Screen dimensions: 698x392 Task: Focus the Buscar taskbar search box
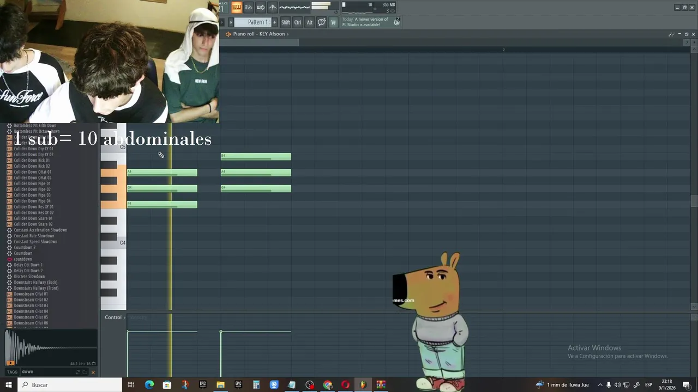pyautogui.click(x=70, y=385)
